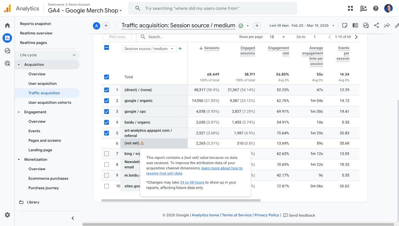The width and height of the screenshot is (399, 226).
Task: Focus the top Analytics search box
Action: [x=213, y=8]
